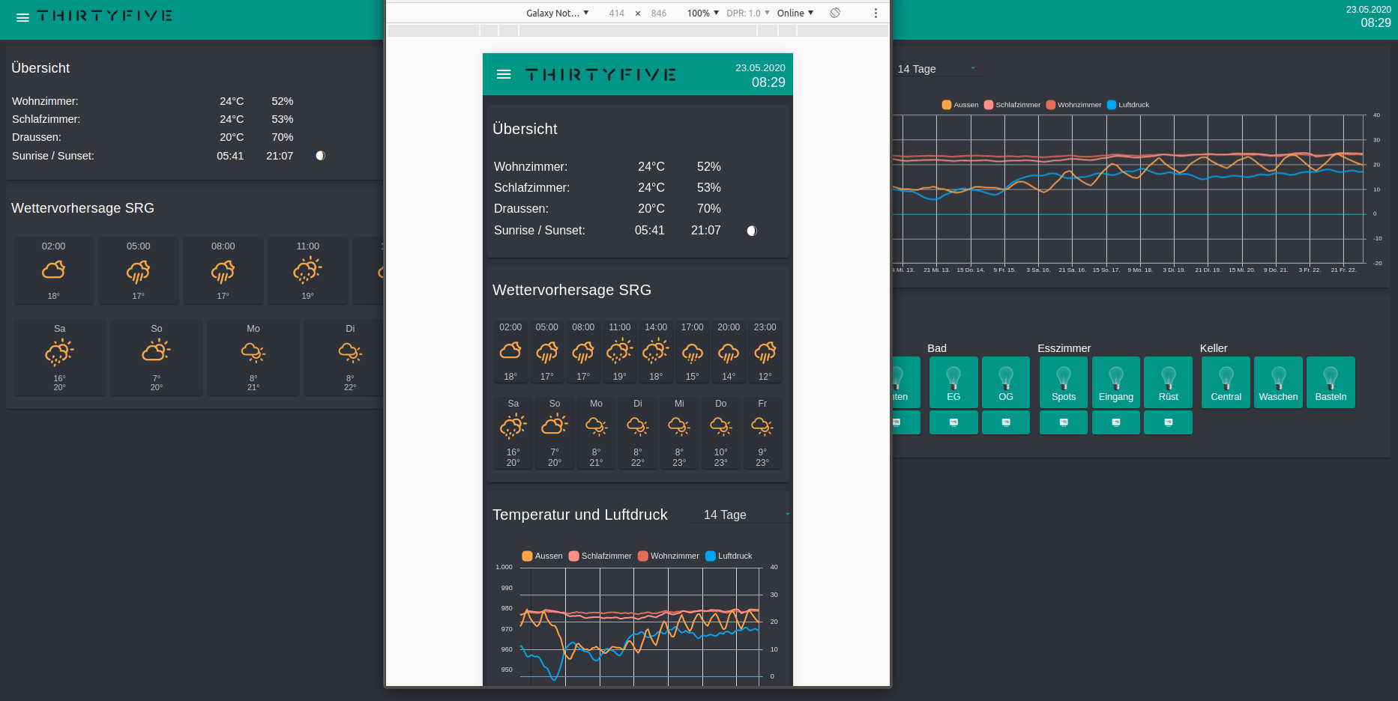Click blinds icon button below Bad EG
The image size is (1398, 701).
[x=953, y=422]
